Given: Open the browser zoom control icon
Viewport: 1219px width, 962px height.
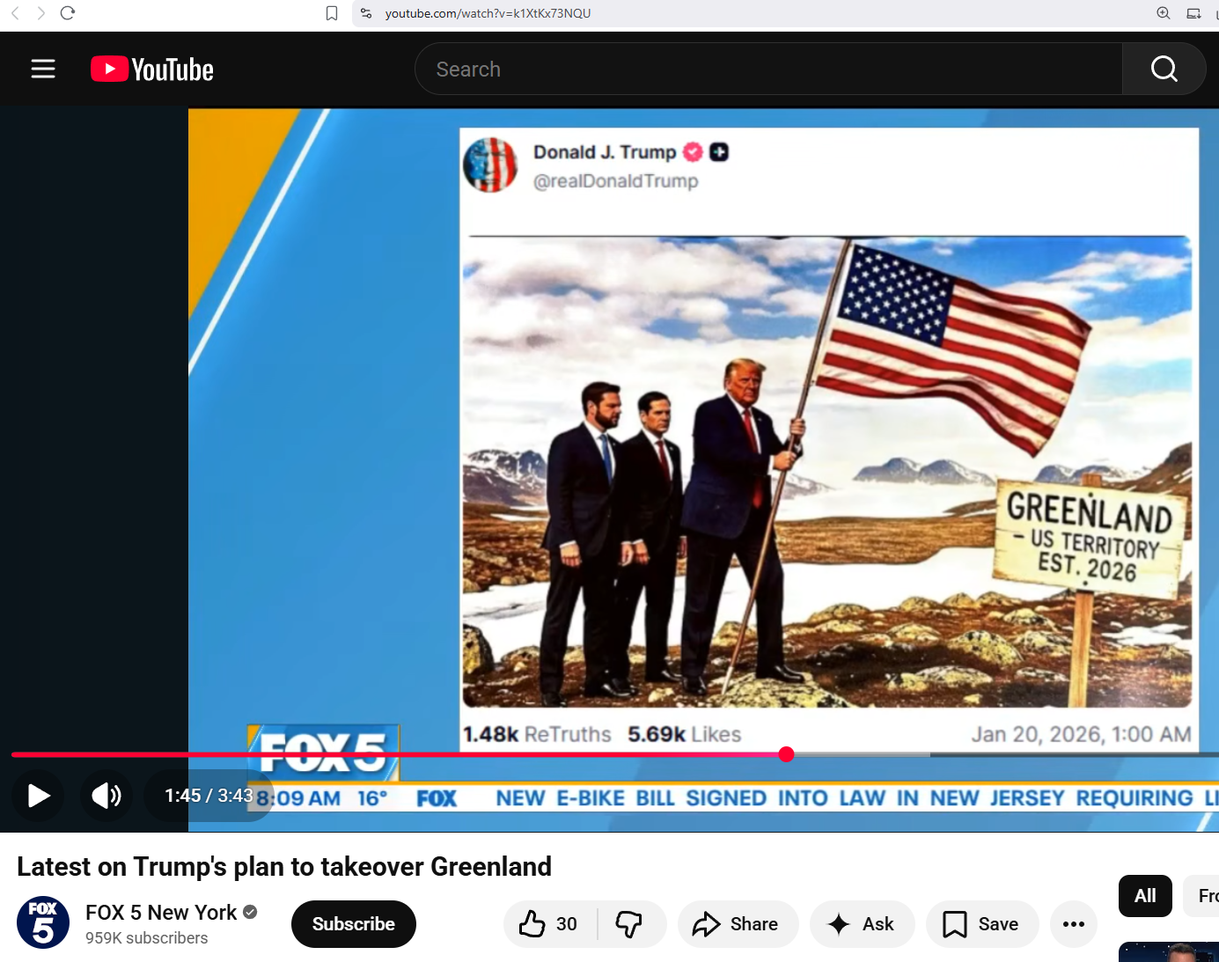Looking at the screenshot, I should coord(1164,13).
